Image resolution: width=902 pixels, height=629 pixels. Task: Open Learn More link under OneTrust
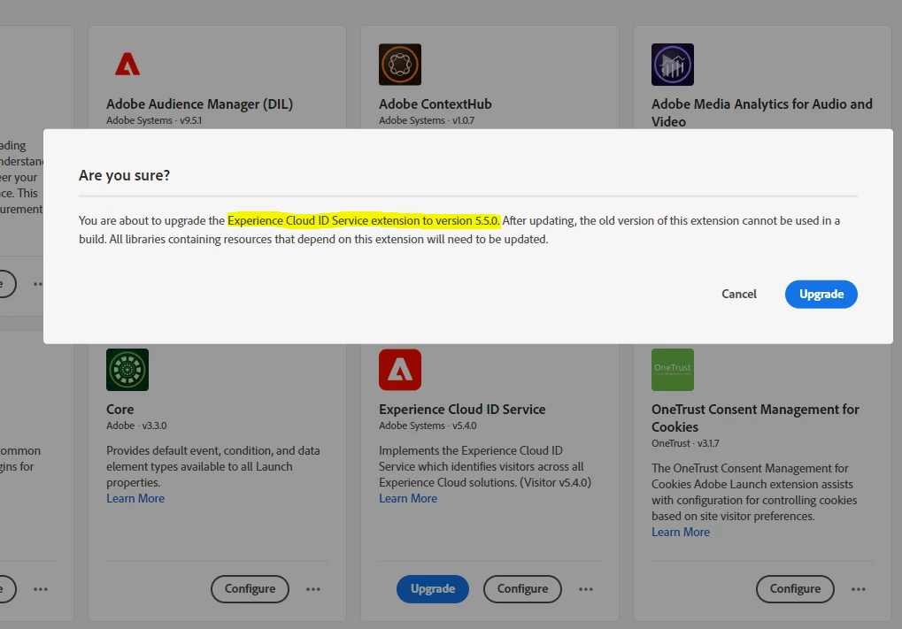pyautogui.click(x=681, y=533)
